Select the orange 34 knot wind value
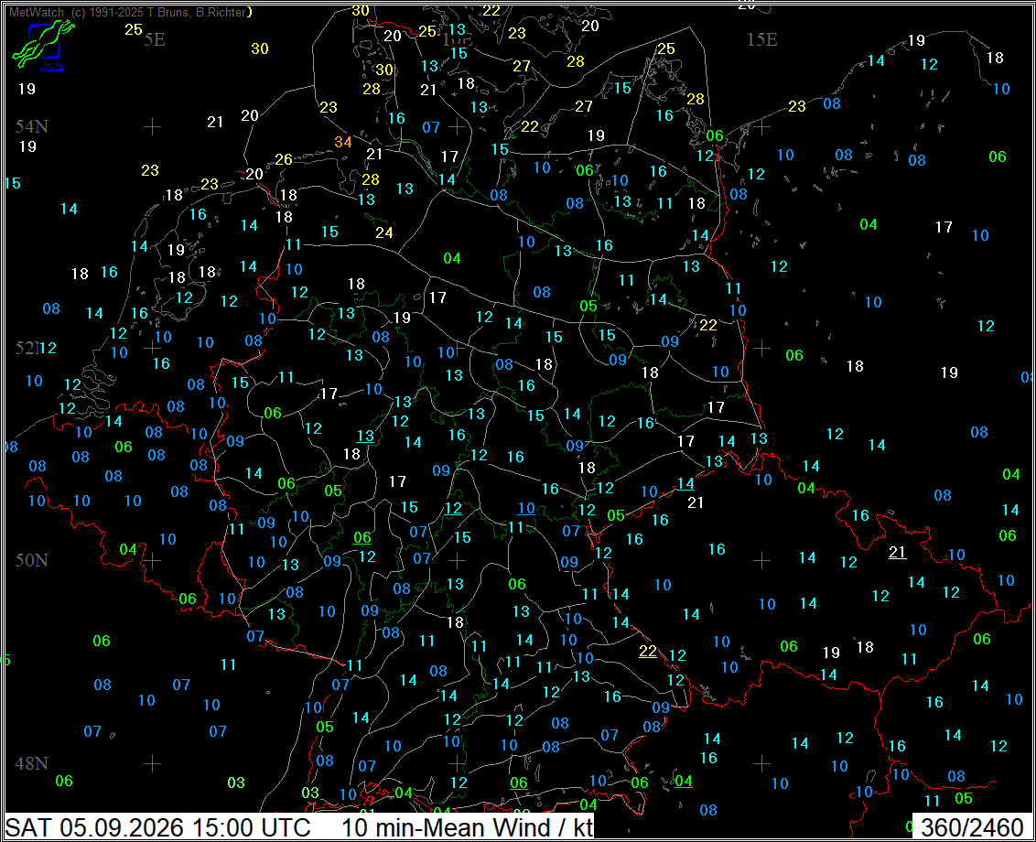The image size is (1036, 842). [343, 142]
